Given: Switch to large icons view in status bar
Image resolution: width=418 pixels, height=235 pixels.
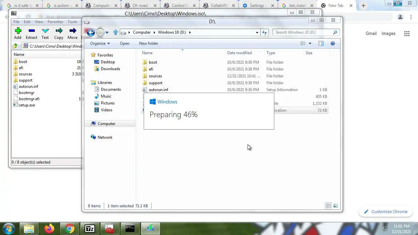Looking at the screenshot, I should [x=335, y=206].
